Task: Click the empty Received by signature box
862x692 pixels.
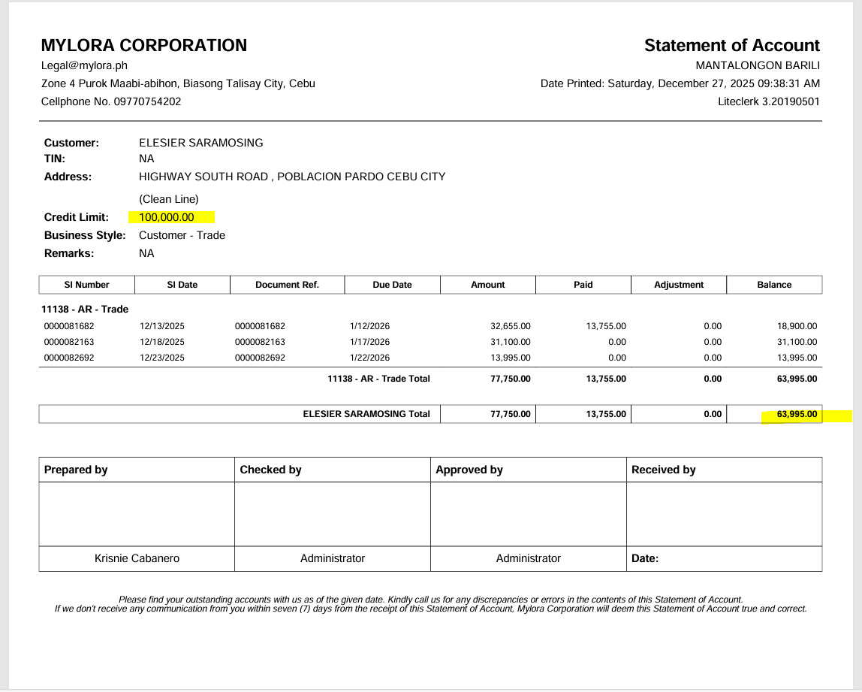Action: point(724,514)
